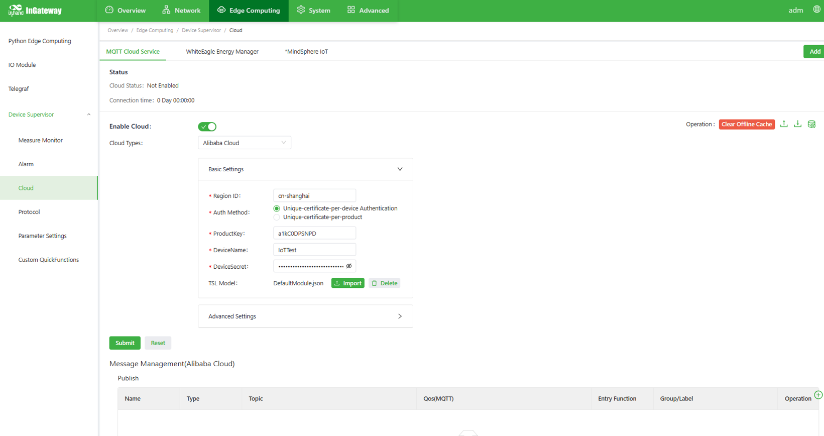Import a TSL model file
824x436 pixels.
click(347, 283)
